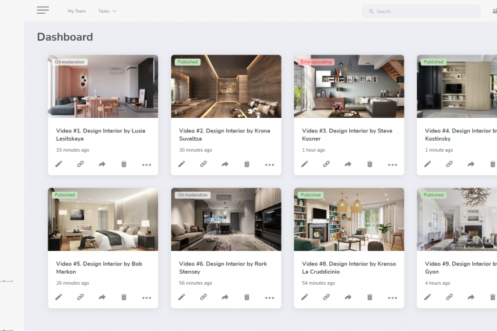Open Video #3 thumbnail image
Image resolution: width=497 pixels, height=331 pixels.
[x=349, y=86]
